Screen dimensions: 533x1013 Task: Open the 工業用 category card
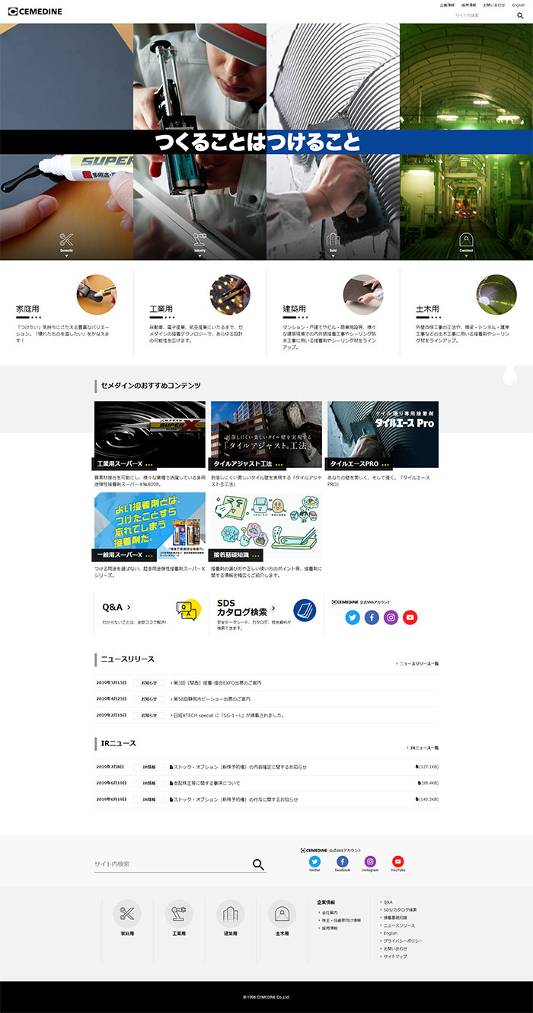[x=199, y=312]
